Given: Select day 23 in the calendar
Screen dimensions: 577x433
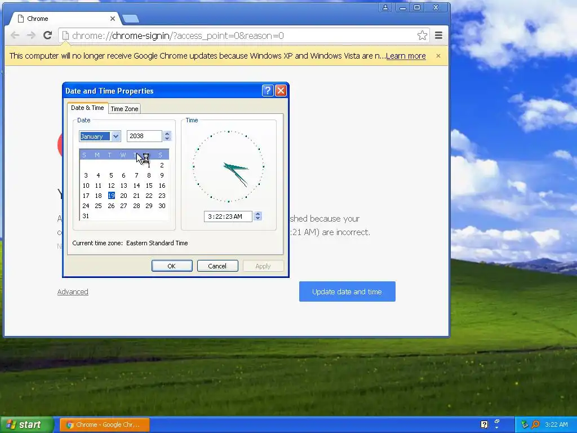Looking at the screenshot, I should (162, 196).
